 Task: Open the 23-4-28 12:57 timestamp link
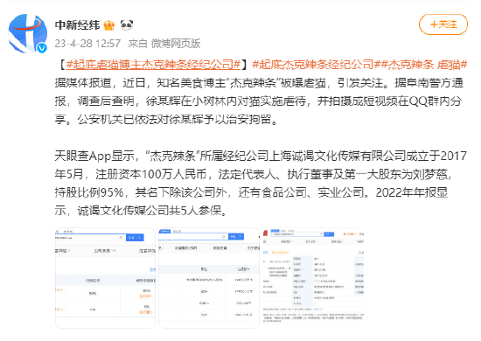(87, 44)
